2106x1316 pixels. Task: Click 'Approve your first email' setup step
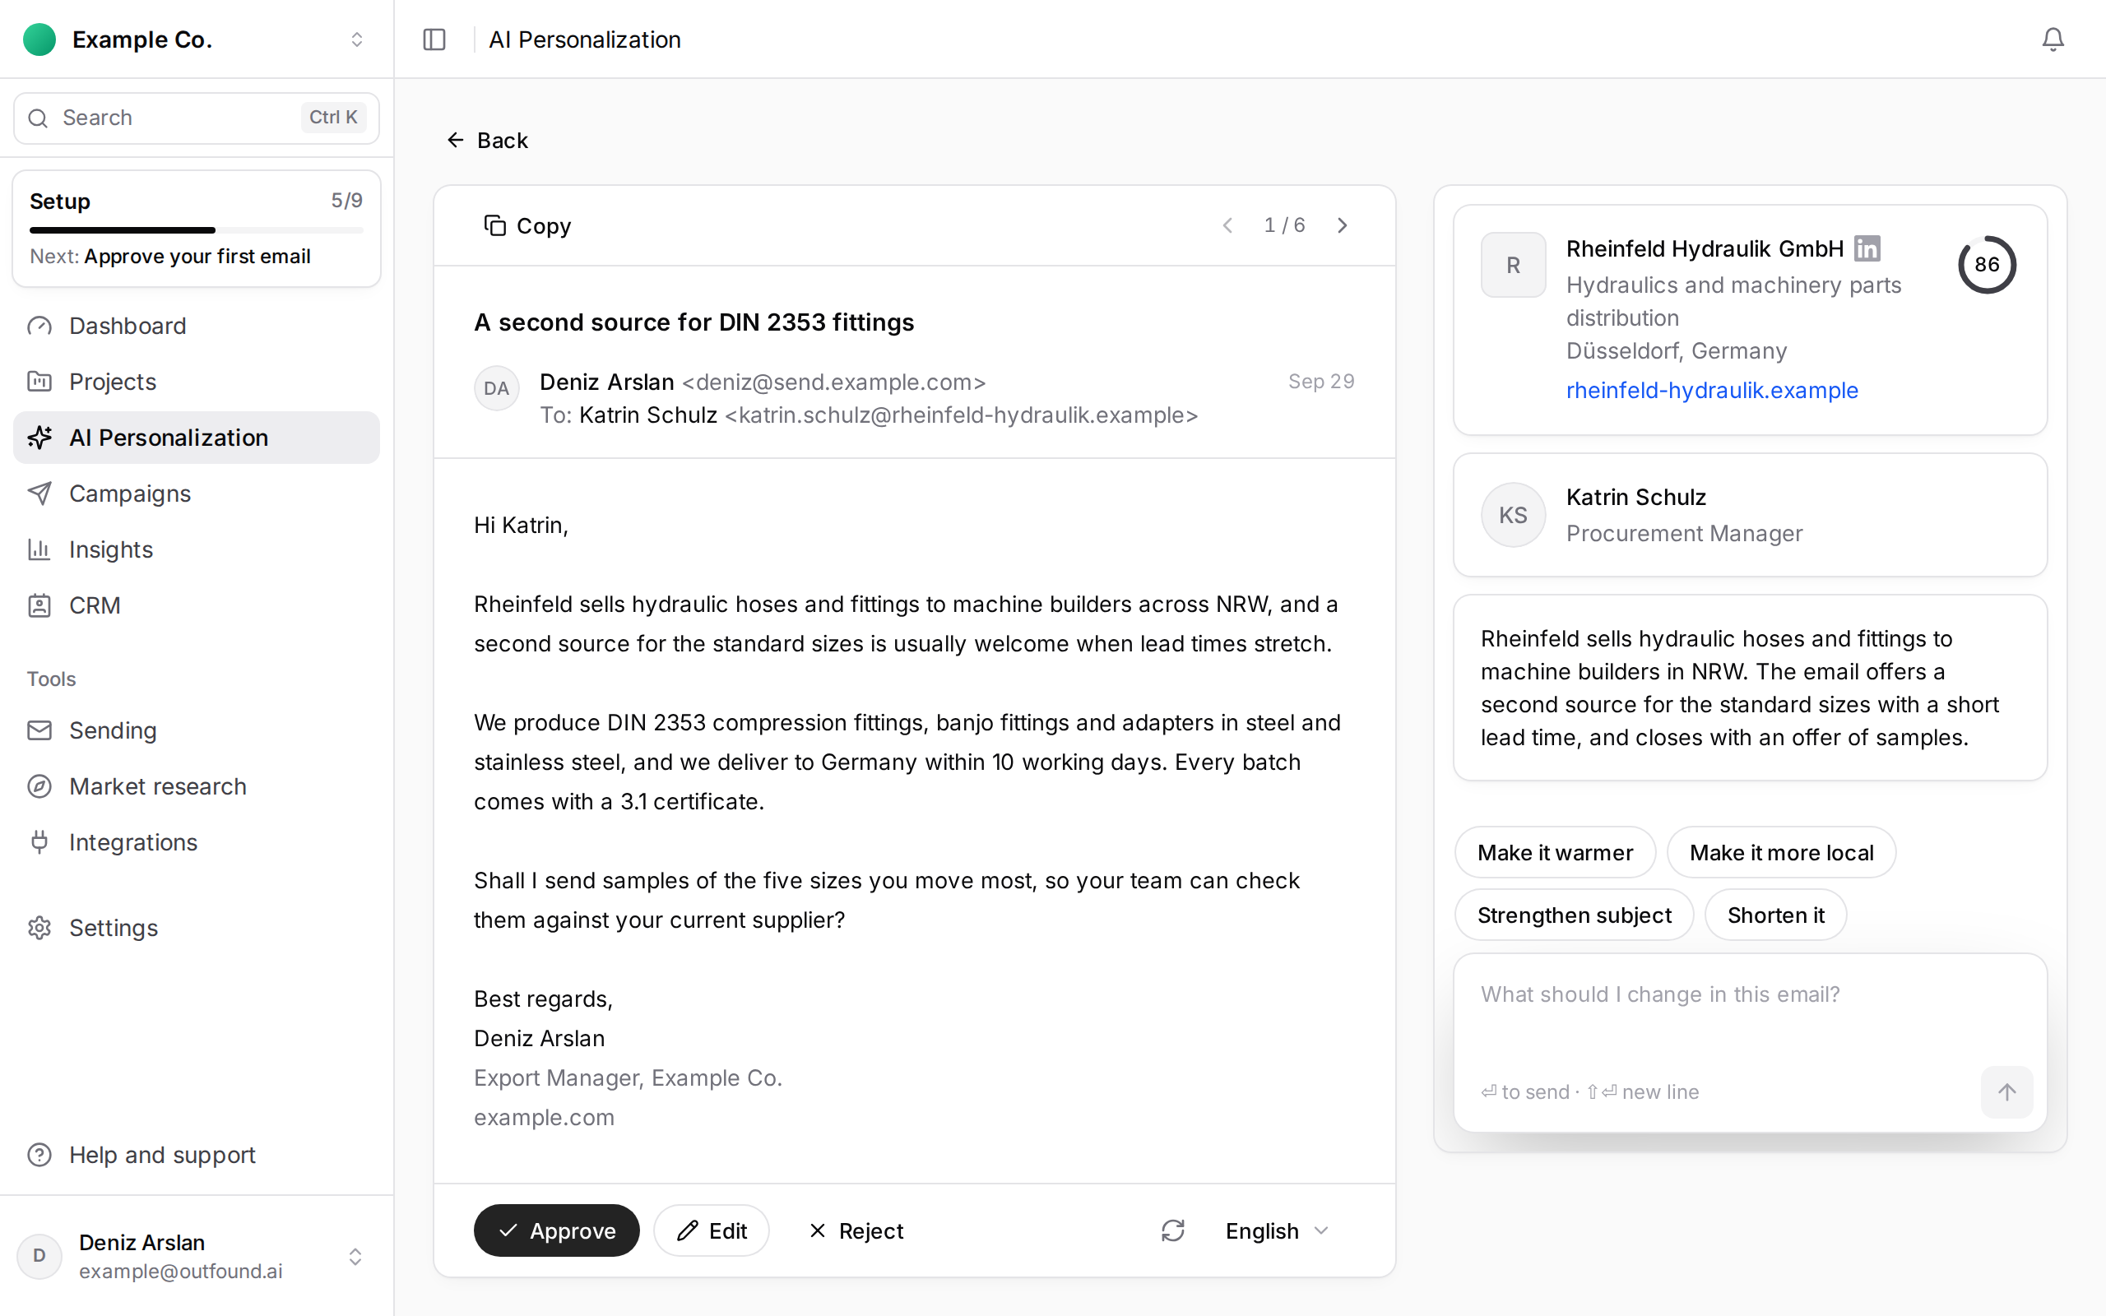point(197,256)
